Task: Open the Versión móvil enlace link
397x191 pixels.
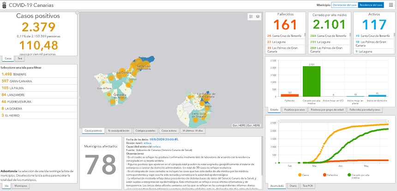Action: 148,143
